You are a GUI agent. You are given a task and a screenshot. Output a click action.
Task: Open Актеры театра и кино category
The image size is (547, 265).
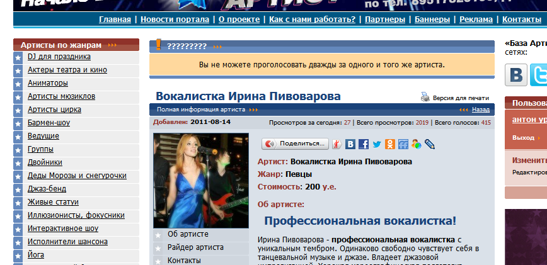tap(67, 70)
